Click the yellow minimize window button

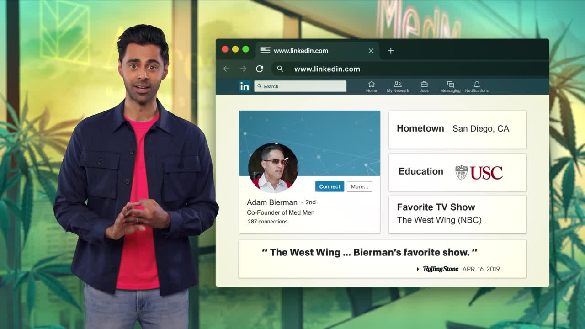235,49
